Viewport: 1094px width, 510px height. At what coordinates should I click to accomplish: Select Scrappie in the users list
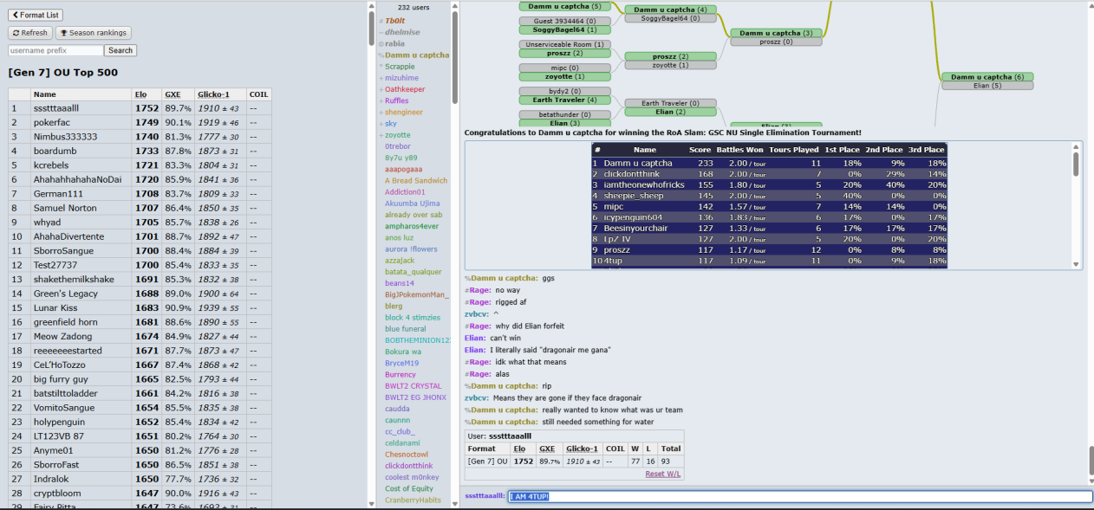400,67
